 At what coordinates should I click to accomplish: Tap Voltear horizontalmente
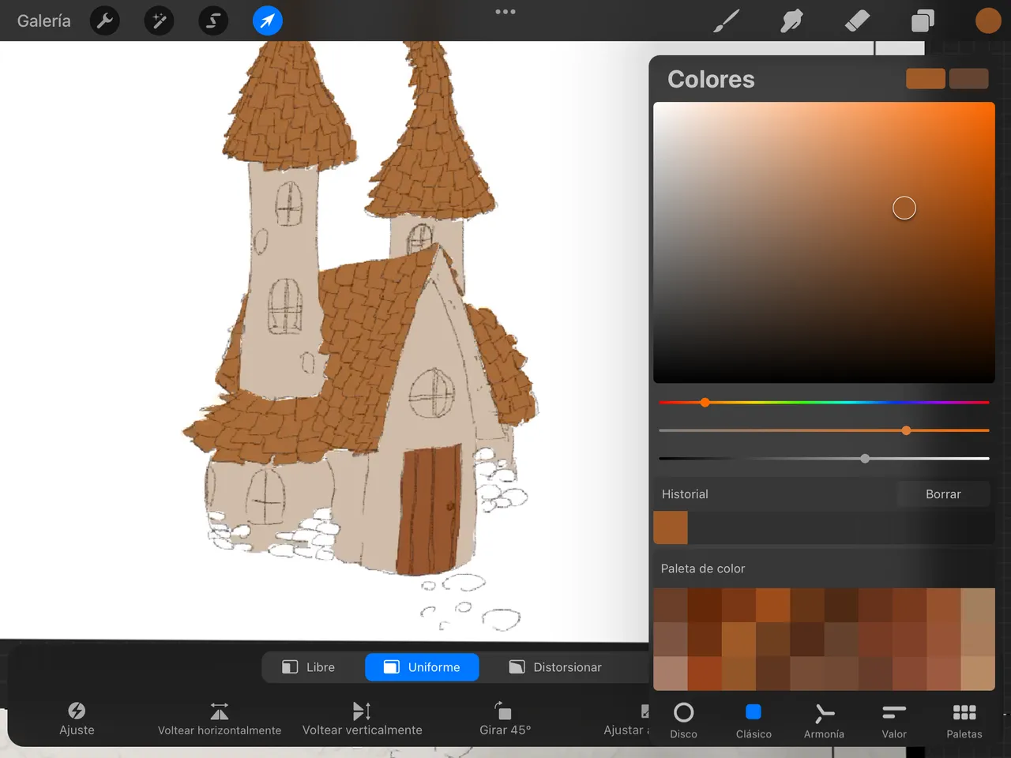pyautogui.click(x=220, y=719)
